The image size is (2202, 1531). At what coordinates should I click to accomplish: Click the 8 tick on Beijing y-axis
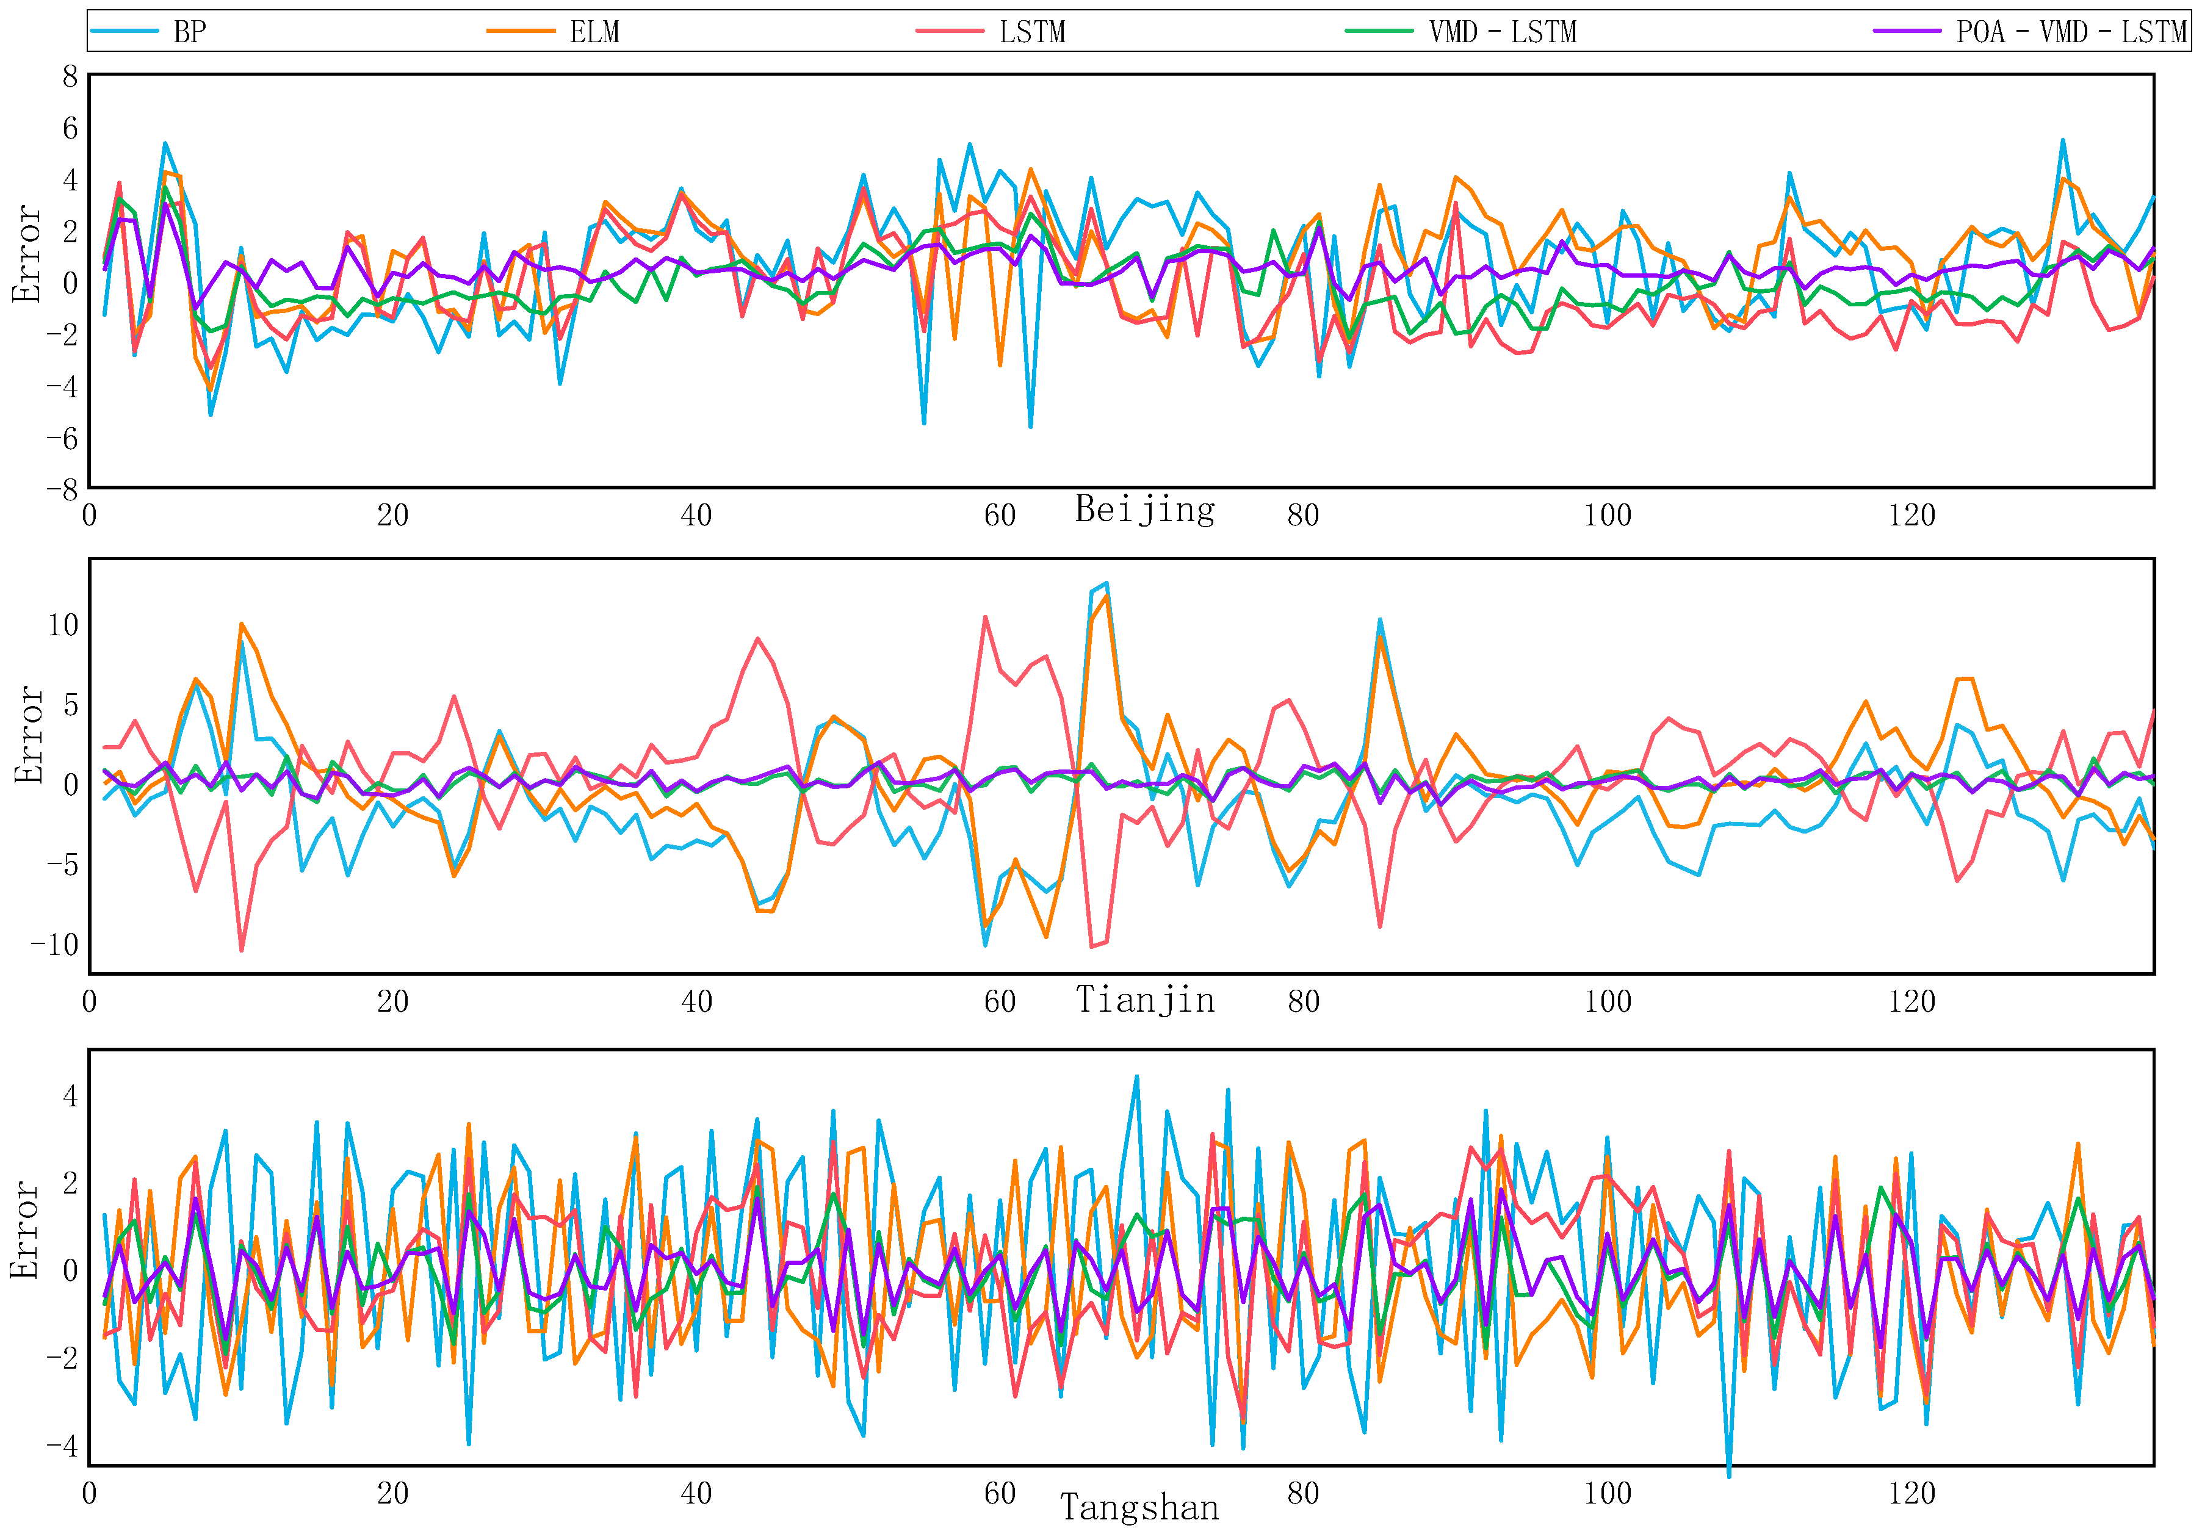pos(70,77)
